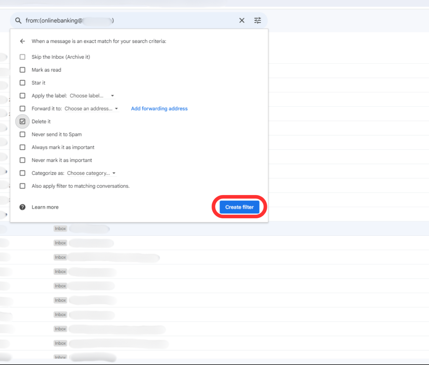
Task: Expand the Choose category dropdown
Action: tap(91, 173)
